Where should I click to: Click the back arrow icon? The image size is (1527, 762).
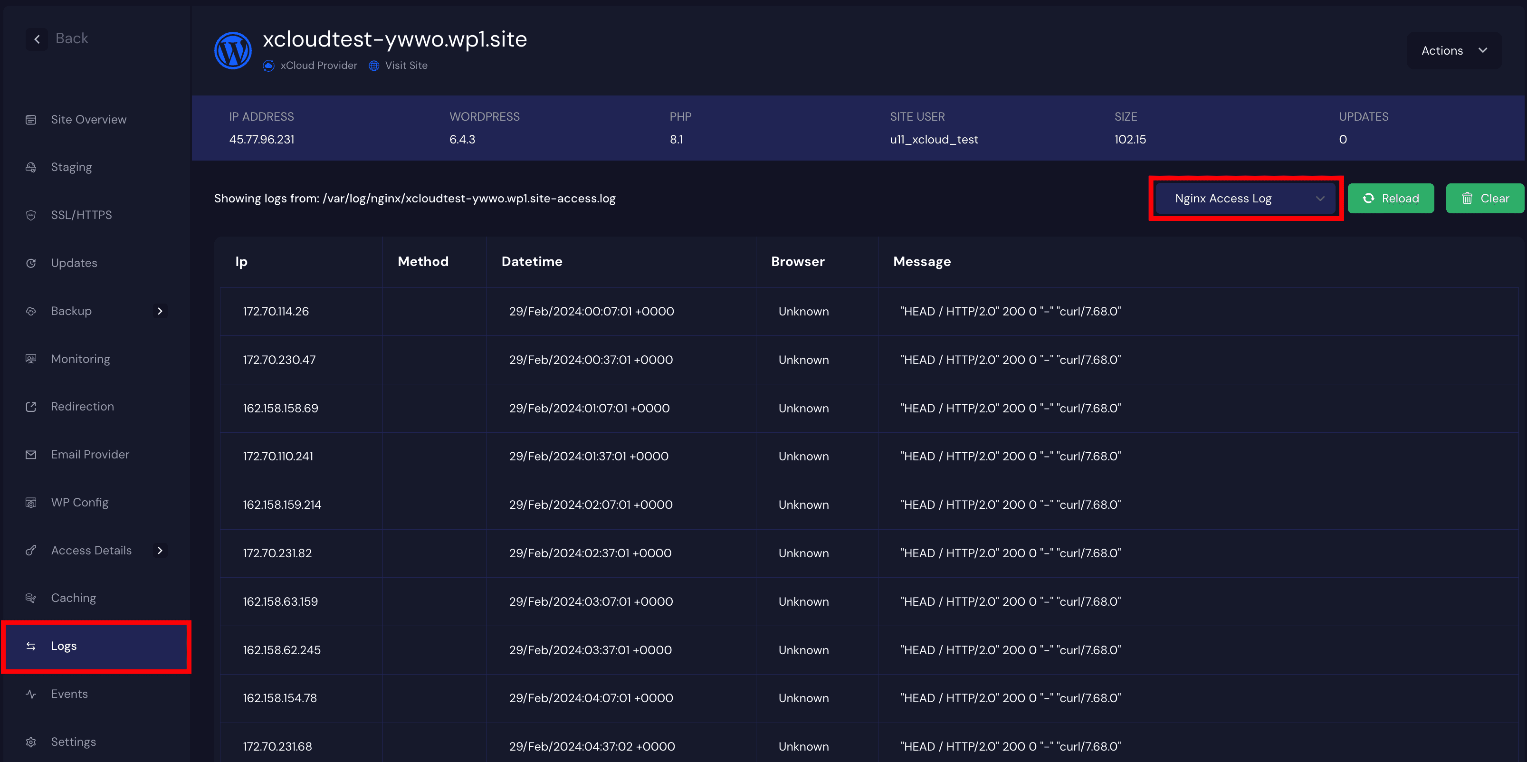pos(37,39)
